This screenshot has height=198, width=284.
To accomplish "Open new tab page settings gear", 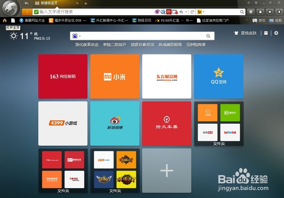I will [276, 33].
